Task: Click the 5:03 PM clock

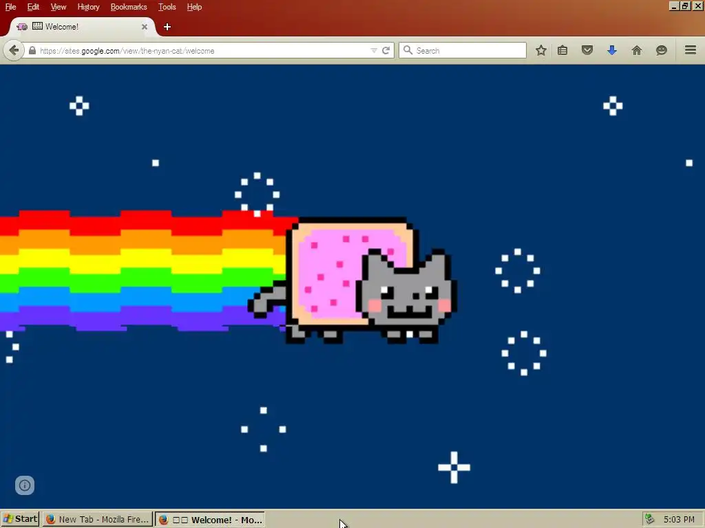Action: [679, 519]
